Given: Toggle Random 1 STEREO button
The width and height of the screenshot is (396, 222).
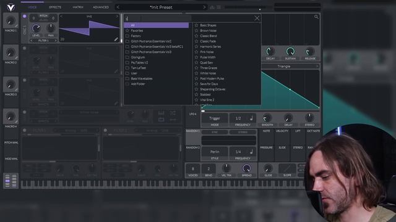Looking at the screenshot, I should (243, 132).
